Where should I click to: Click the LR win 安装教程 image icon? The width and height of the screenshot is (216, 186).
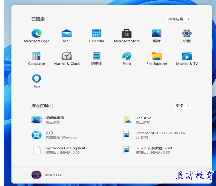(x=127, y=150)
